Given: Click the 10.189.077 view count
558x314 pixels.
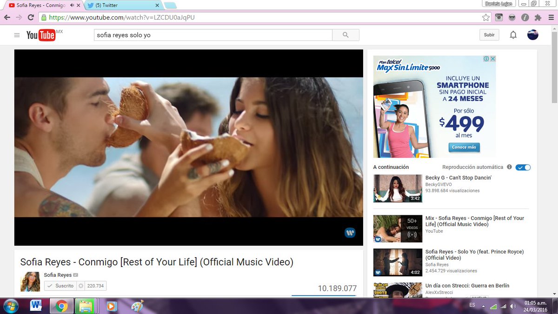Looking at the screenshot, I should [x=337, y=288].
